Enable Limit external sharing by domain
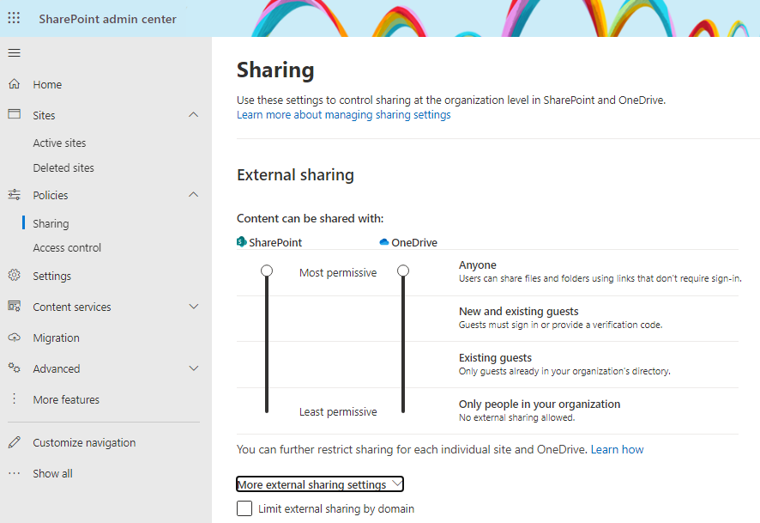Image resolution: width=760 pixels, height=523 pixels. click(244, 508)
